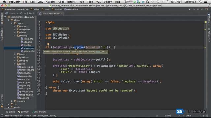The image size is (211, 118).
Task: Click the Apple menu icon
Action: (4, 2)
